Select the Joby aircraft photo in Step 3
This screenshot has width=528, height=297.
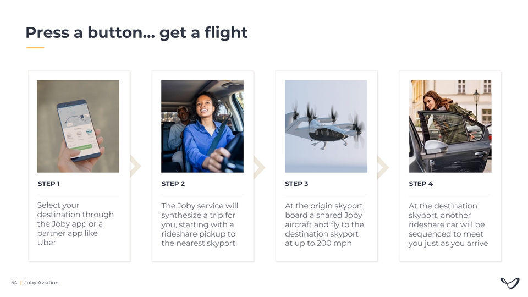[x=326, y=126]
